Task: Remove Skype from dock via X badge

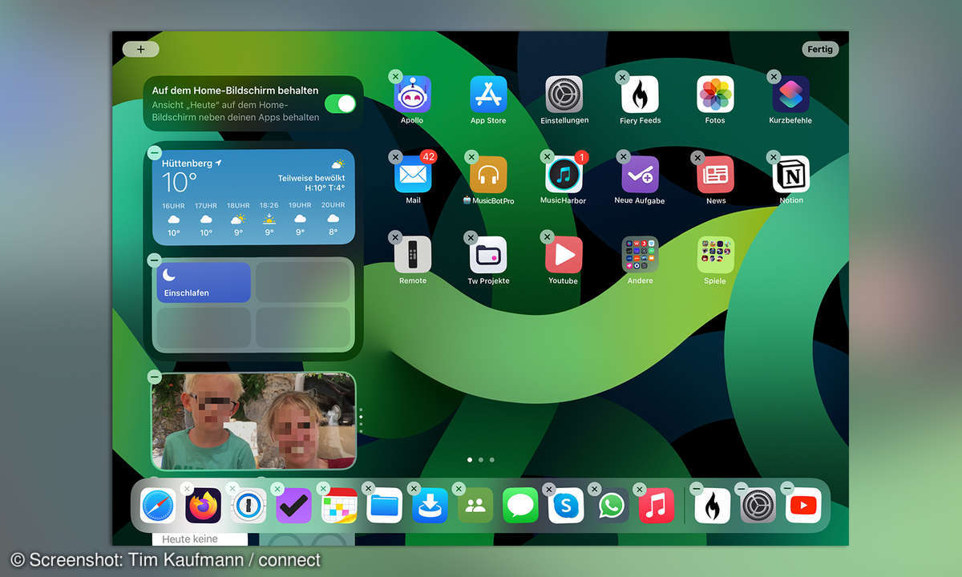Action: pos(549,488)
